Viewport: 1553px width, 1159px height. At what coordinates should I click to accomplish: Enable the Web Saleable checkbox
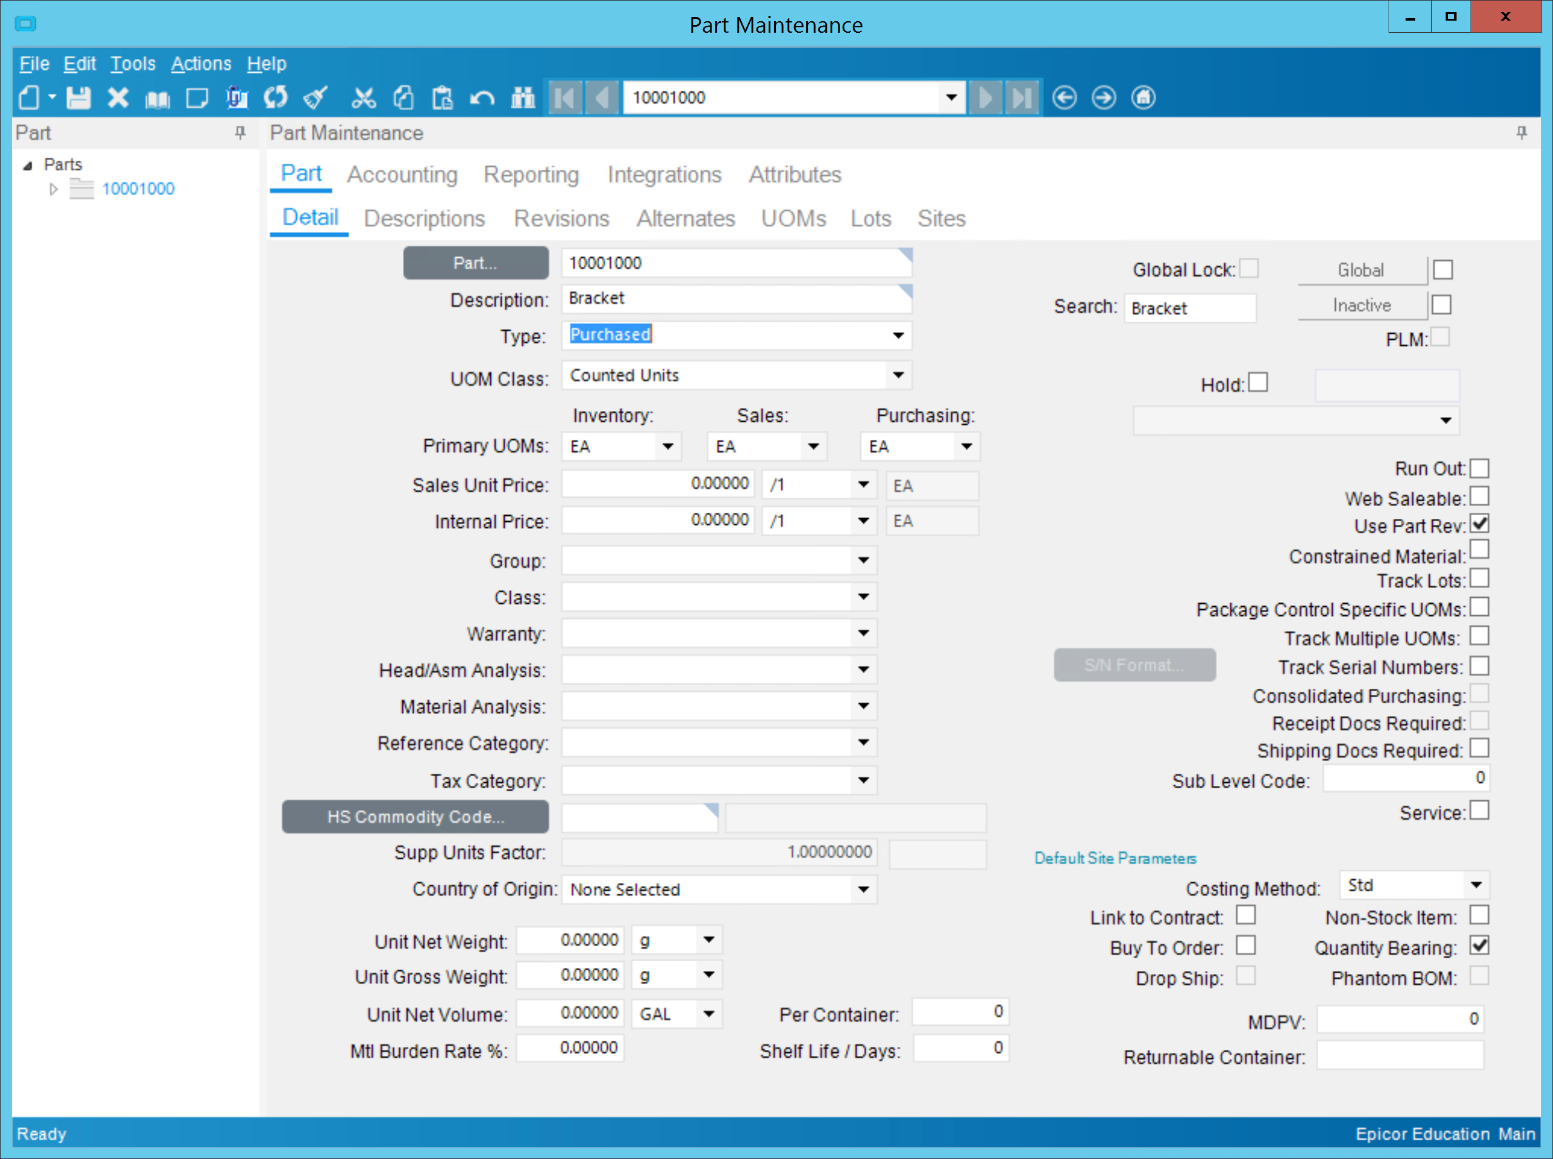point(1480,496)
